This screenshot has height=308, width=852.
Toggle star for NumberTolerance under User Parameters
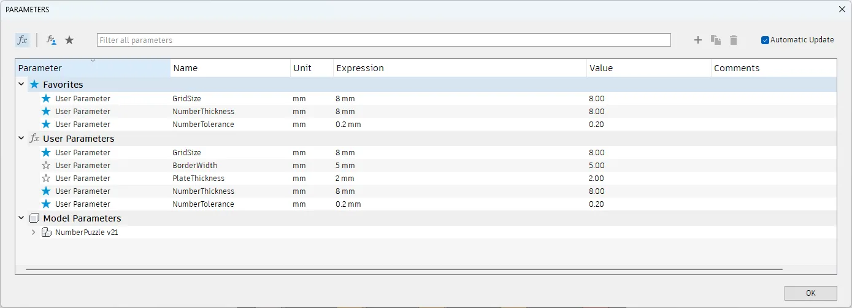[x=46, y=204]
